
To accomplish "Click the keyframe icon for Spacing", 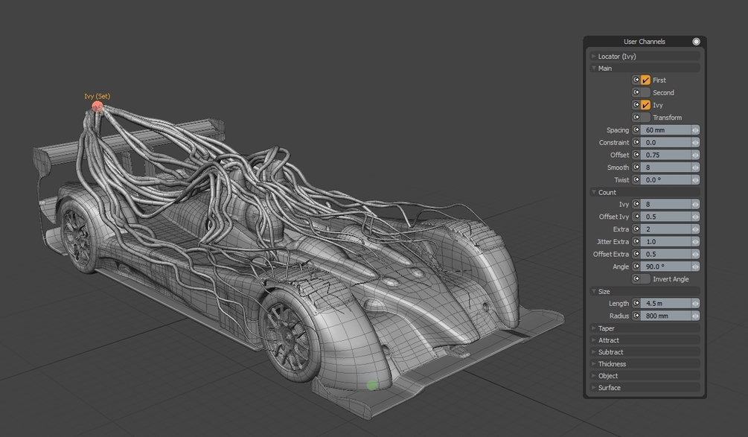I will pyautogui.click(x=636, y=130).
